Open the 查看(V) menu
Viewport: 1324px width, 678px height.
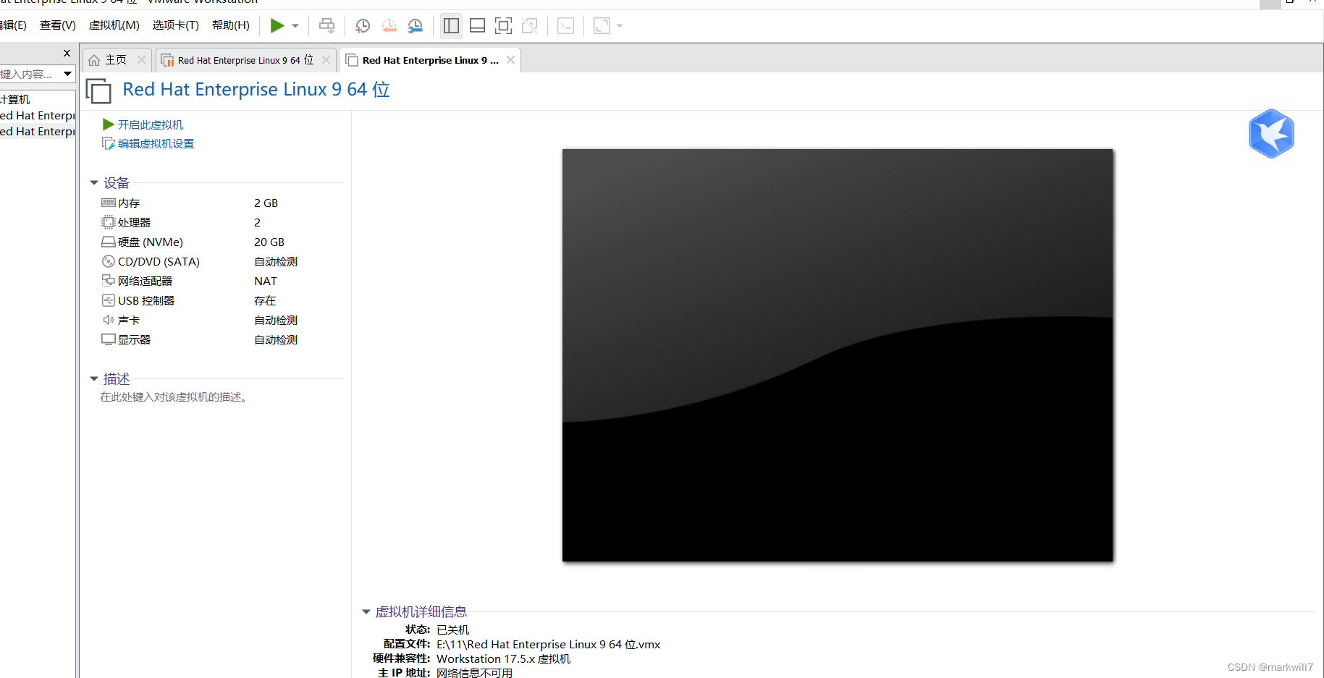[x=58, y=25]
